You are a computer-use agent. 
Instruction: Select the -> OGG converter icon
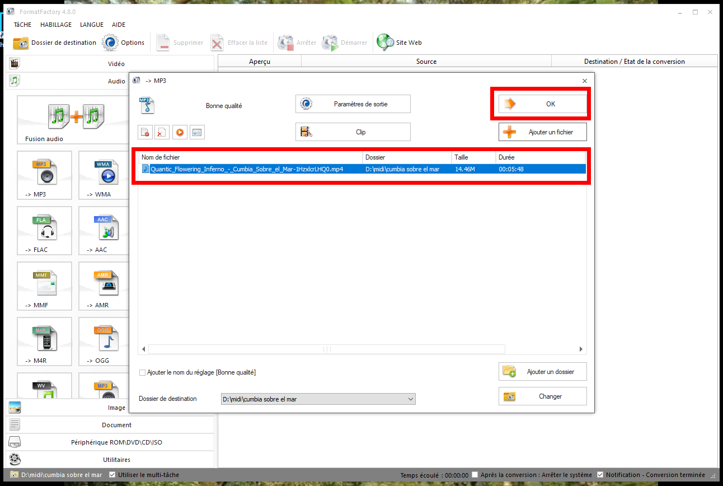pos(106,340)
